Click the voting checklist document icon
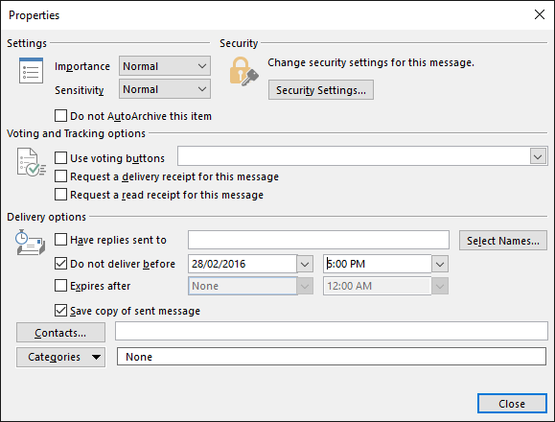Image resolution: width=555 pixels, height=422 pixels. pos(31,162)
